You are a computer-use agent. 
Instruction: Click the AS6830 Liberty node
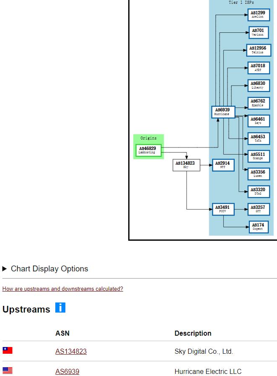pyautogui.click(x=259, y=85)
